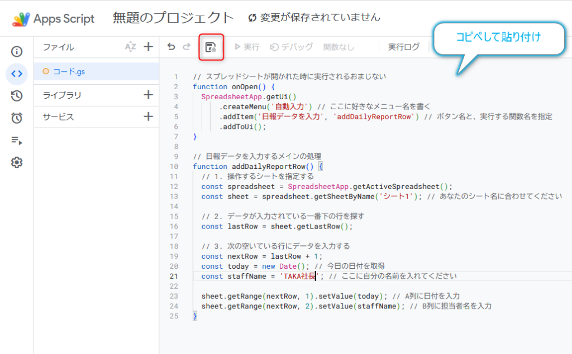This screenshot has height=354, width=572.
Task: Click comment 2. データが入力されている一番下の行を探す
Action: (283, 216)
